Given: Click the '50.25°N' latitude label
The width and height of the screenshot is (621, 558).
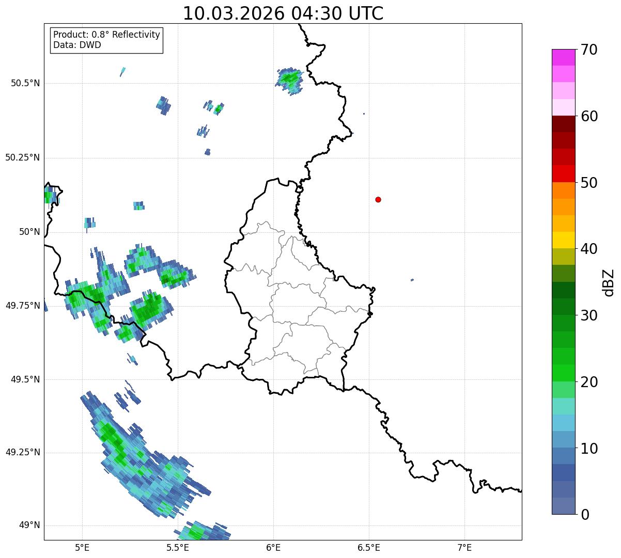Looking at the screenshot, I should coord(22,157).
